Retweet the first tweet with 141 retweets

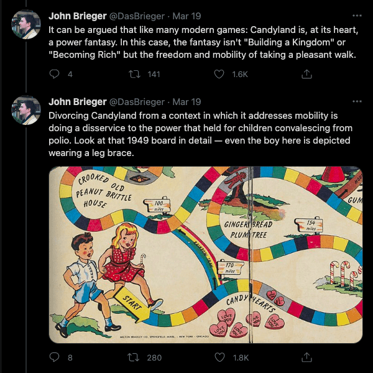135,74
